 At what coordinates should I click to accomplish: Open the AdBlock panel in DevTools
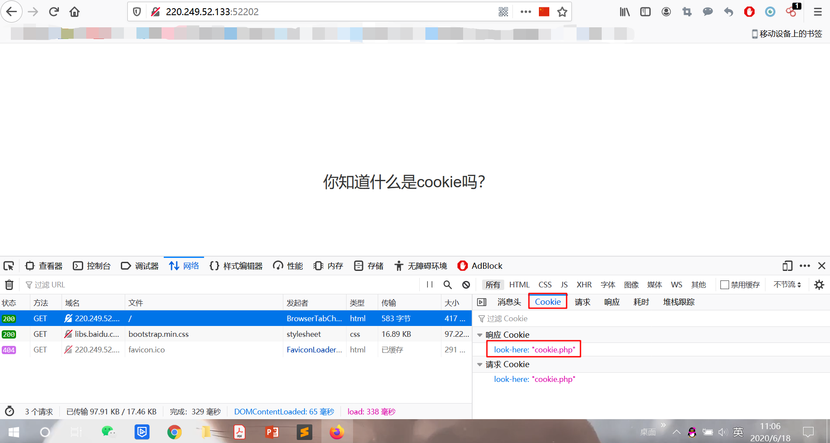[480, 266]
